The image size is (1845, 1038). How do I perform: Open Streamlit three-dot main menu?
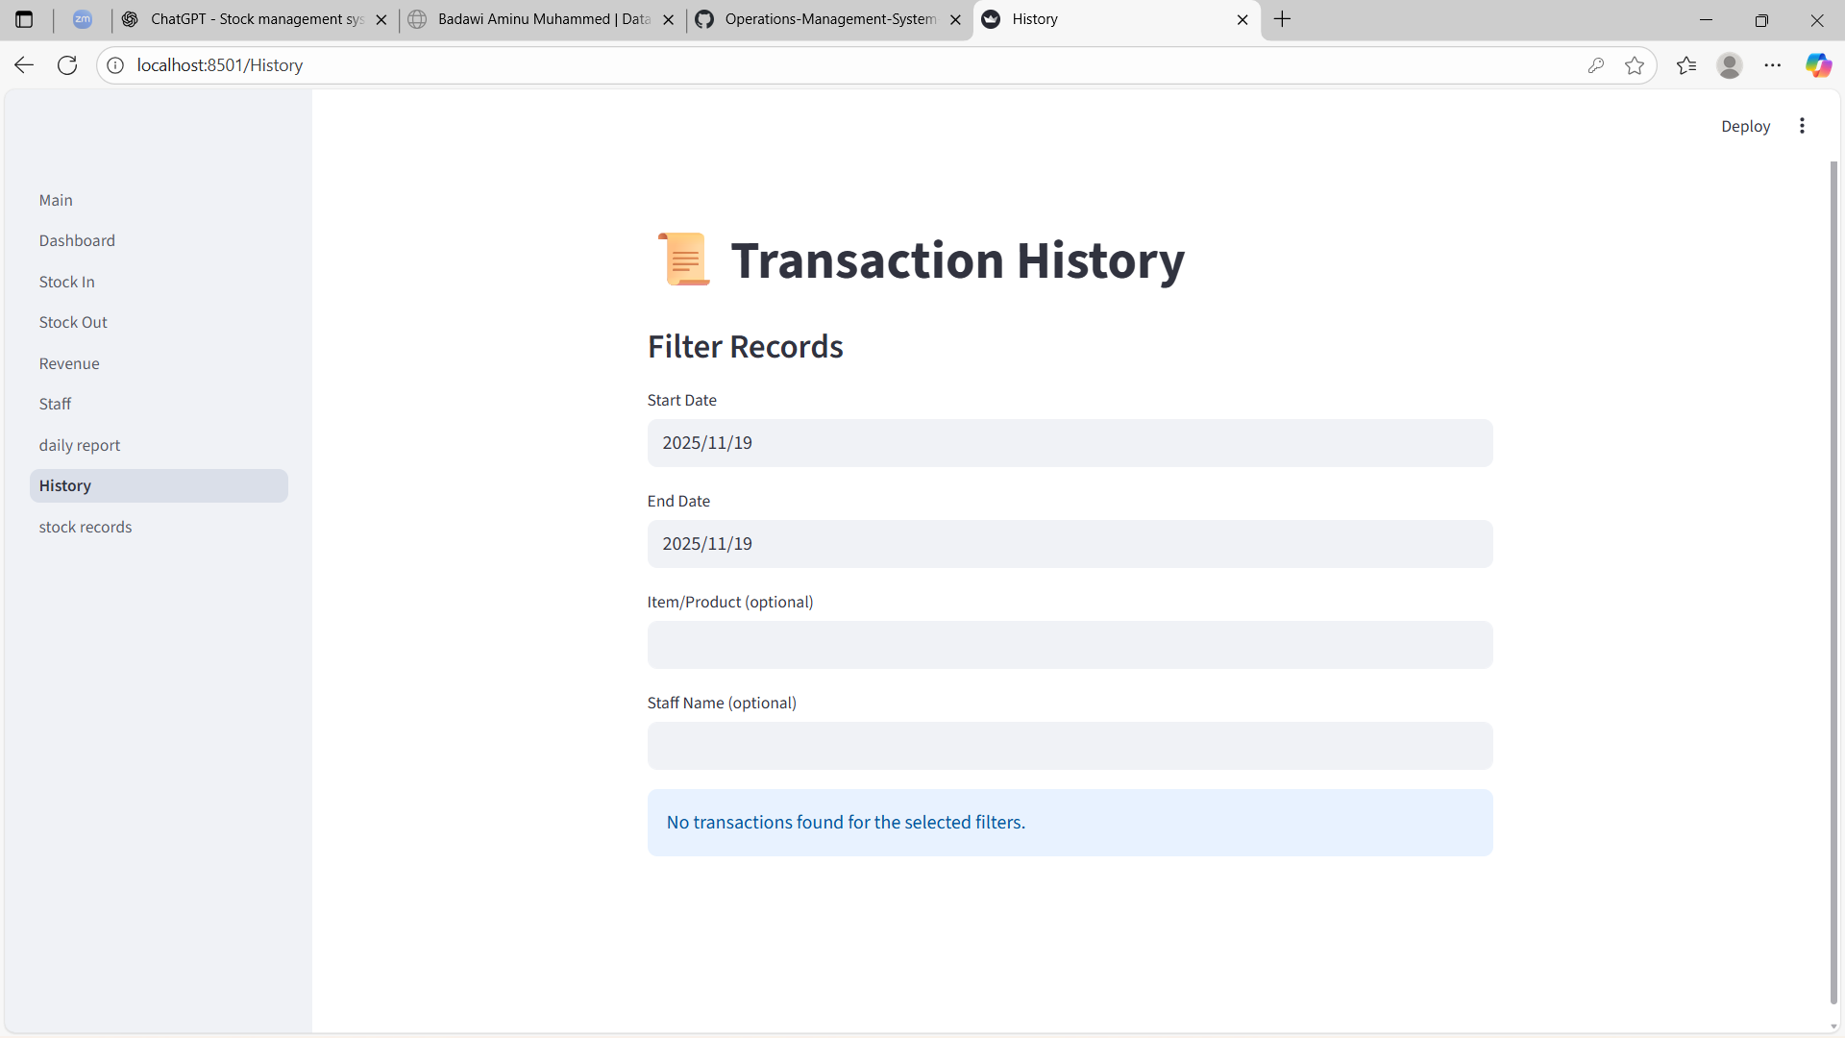click(x=1802, y=126)
